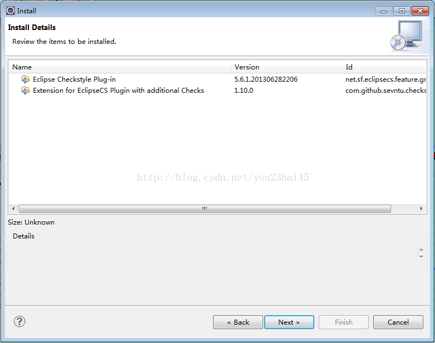Click the Details pane down arrow
This screenshot has height=343, width=435.
(422, 257)
